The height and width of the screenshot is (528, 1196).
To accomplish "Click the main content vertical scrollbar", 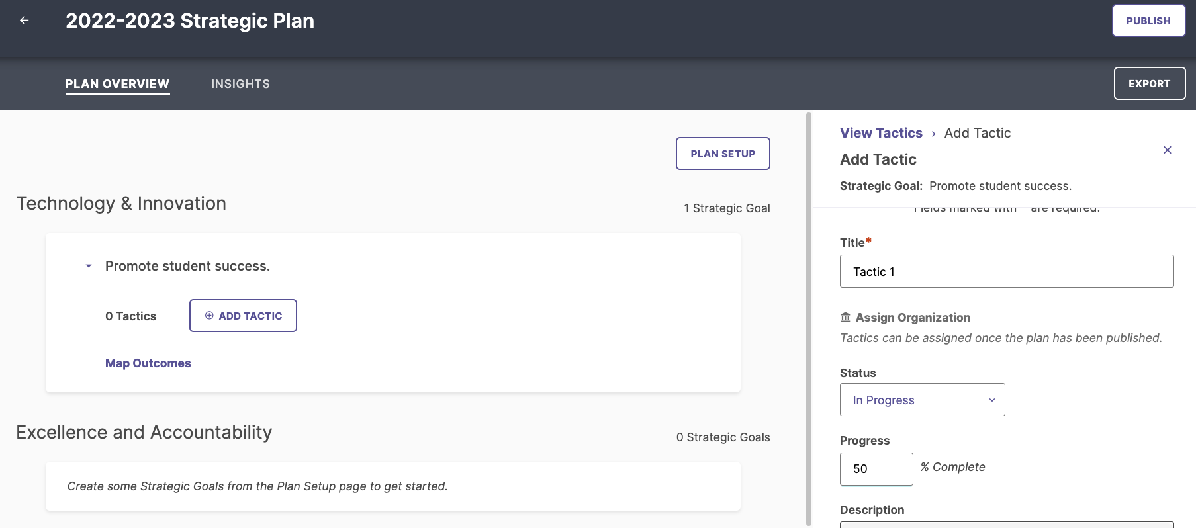I will [808, 319].
